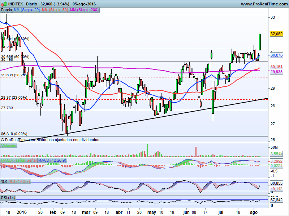Select the 32,060 (+3,94%) header quote
Image resolution: width=289 pixels, height=216 pixels.
[x=55, y=4]
